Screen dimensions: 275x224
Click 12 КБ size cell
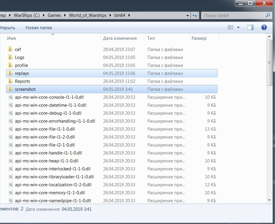tap(210, 185)
